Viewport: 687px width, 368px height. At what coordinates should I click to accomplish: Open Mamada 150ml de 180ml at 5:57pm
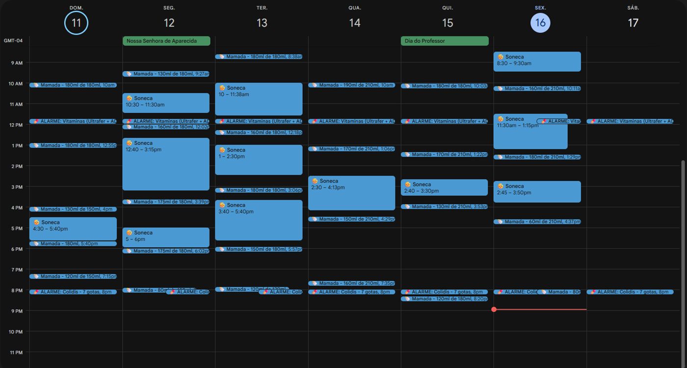pyautogui.click(x=259, y=249)
